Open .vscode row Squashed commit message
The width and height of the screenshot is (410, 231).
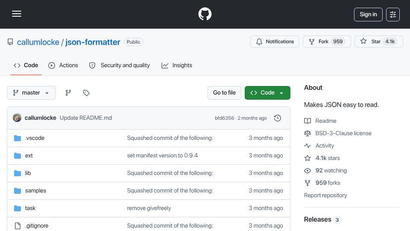click(170, 138)
